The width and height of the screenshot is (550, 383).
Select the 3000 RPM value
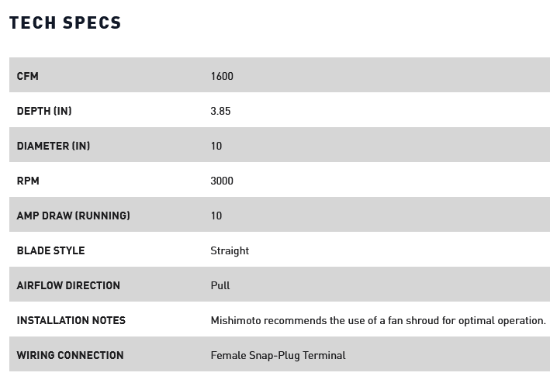(x=222, y=181)
